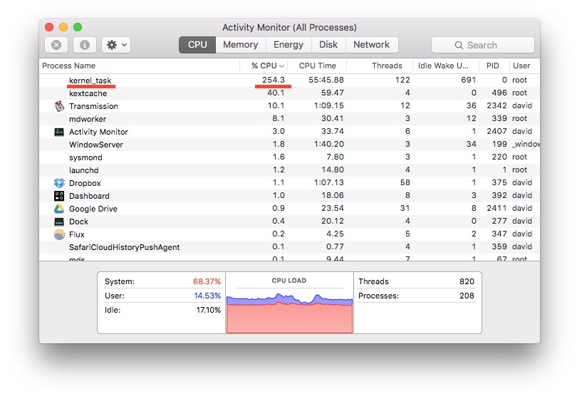The height and width of the screenshot is (406, 582).
Task: Click the Activity Monitor process icon
Action: [59, 132]
